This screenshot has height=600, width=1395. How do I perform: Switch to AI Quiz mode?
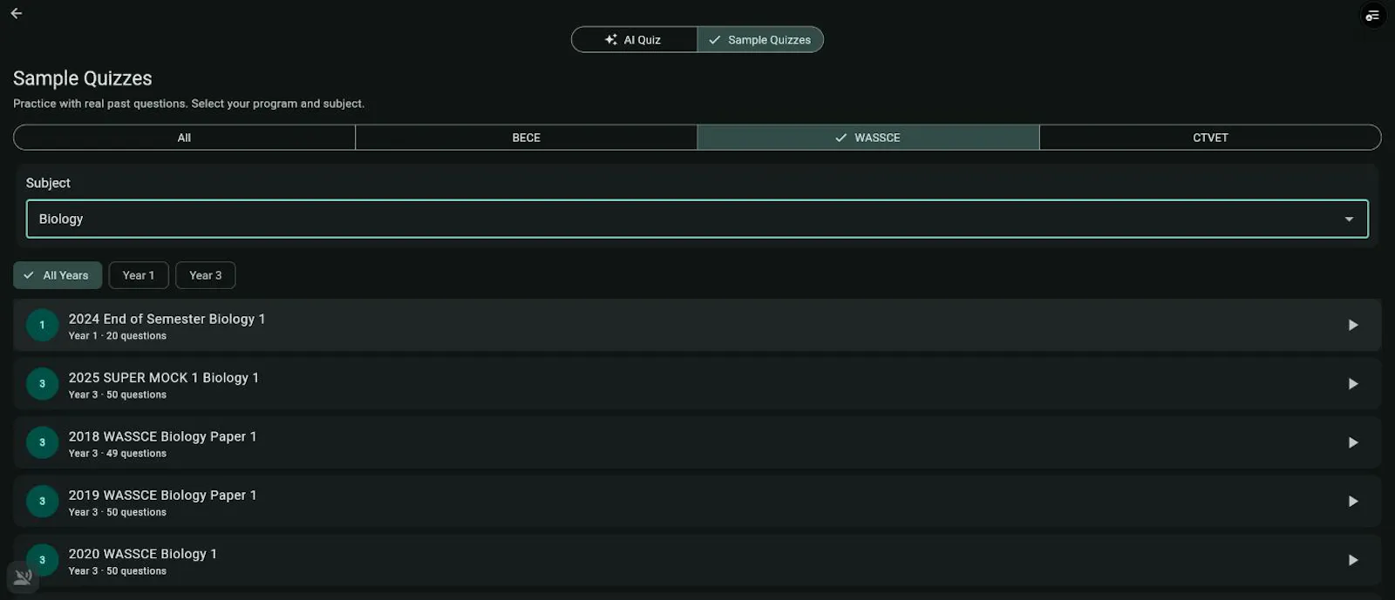634,40
